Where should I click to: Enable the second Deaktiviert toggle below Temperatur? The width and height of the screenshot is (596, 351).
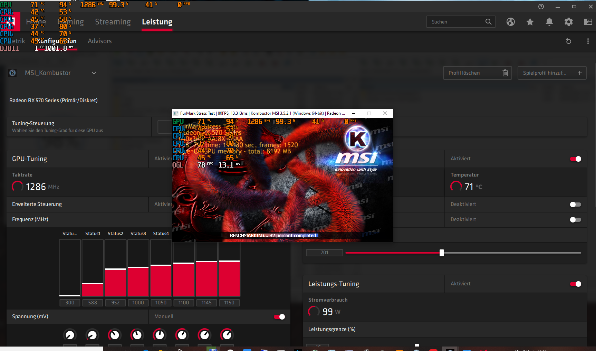point(576,220)
